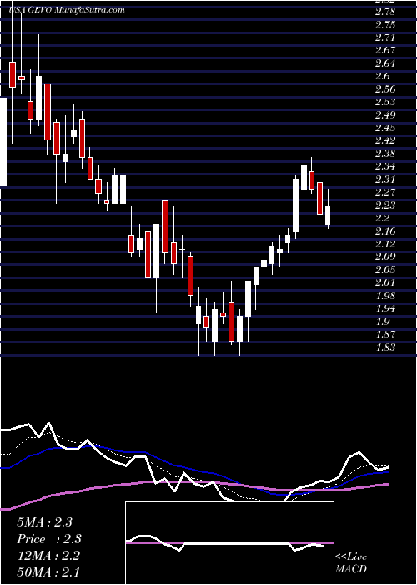Click the 2.05 price axis label
Screen dimensions: 417x585
click(x=385, y=270)
